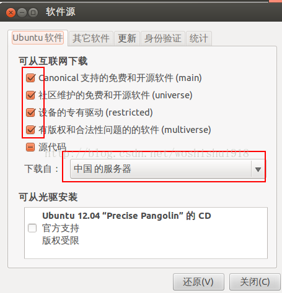Uncheck the Canonical main software checkbox
The image size is (282, 293).
(30, 78)
